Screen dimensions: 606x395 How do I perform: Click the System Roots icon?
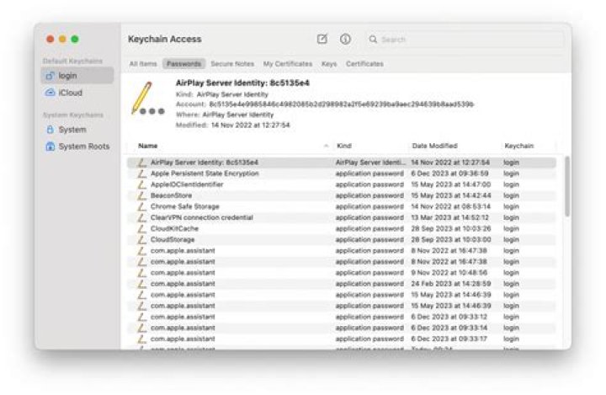click(50, 147)
